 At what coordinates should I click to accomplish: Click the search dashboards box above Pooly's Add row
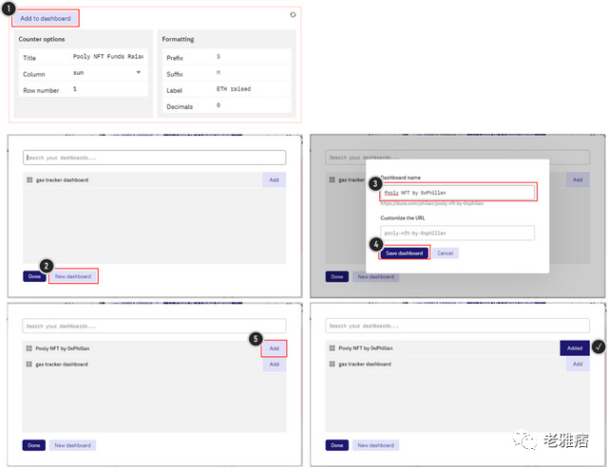pos(154,327)
